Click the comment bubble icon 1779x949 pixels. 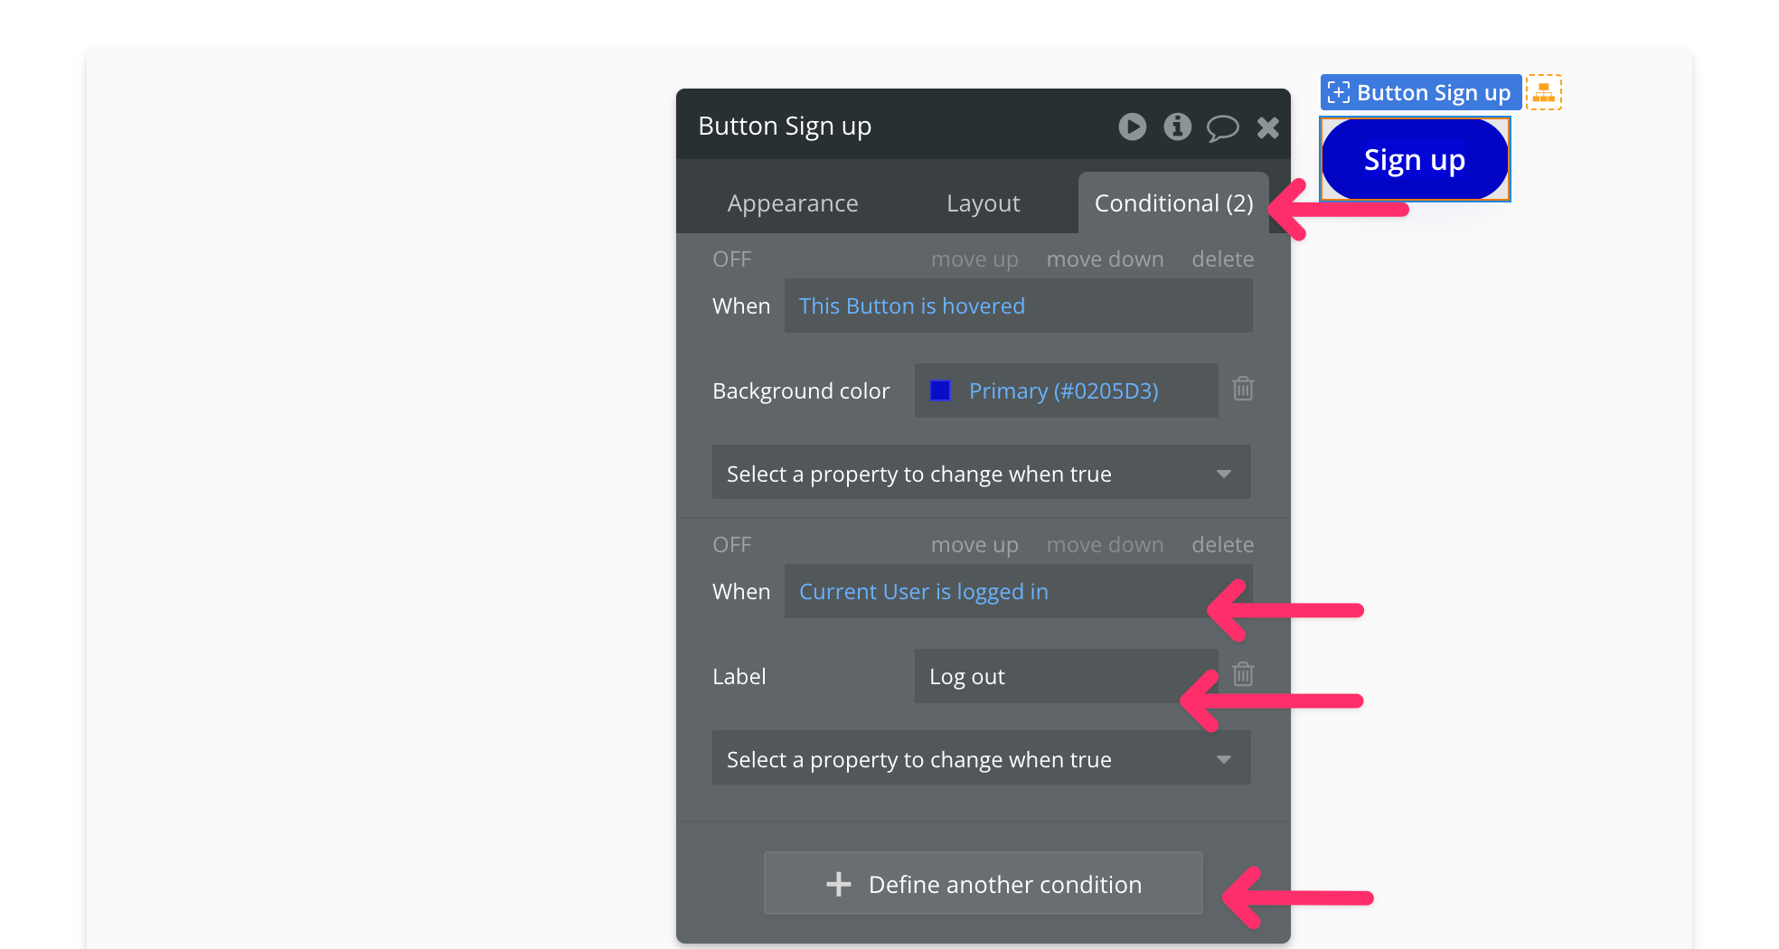click(1222, 127)
